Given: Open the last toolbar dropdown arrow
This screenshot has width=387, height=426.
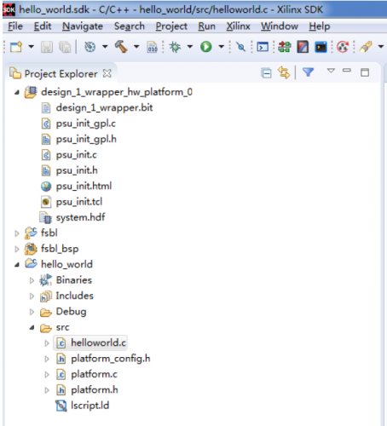Looking at the screenshot, I should pyautogui.click(x=381, y=47).
